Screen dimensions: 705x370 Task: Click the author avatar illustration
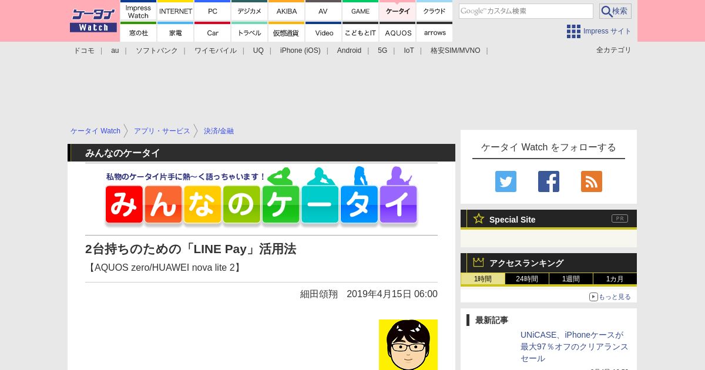coord(408,345)
